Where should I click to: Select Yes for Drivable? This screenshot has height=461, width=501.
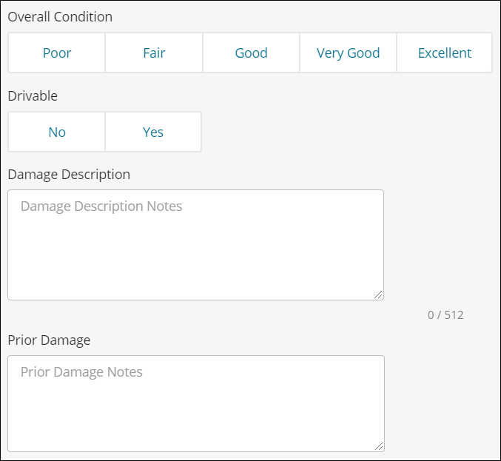click(x=153, y=132)
